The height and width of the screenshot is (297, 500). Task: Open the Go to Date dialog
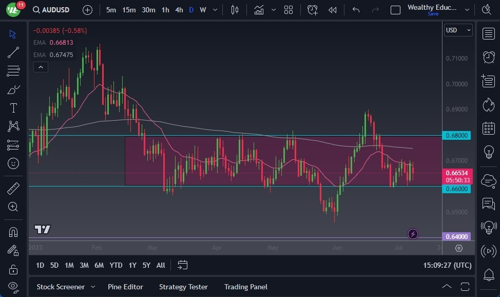tap(182, 265)
